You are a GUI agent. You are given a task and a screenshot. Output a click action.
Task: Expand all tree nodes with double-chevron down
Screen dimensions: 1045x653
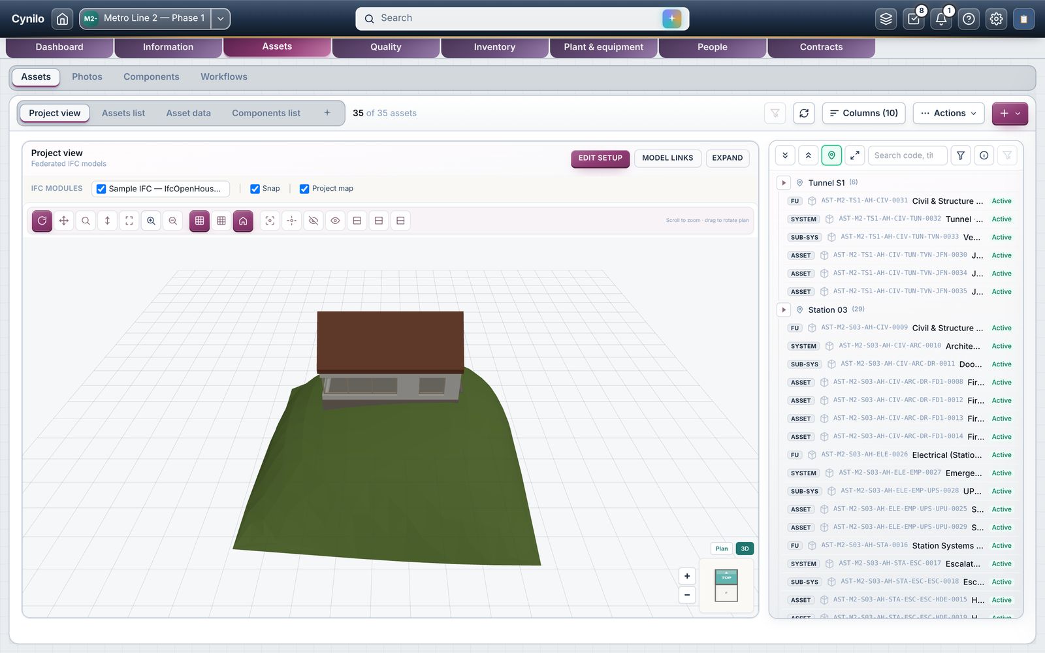(785, 155)
